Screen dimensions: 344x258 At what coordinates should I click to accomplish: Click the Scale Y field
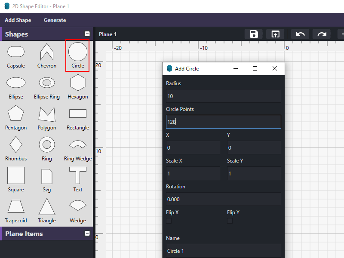[x=254, y=173]
